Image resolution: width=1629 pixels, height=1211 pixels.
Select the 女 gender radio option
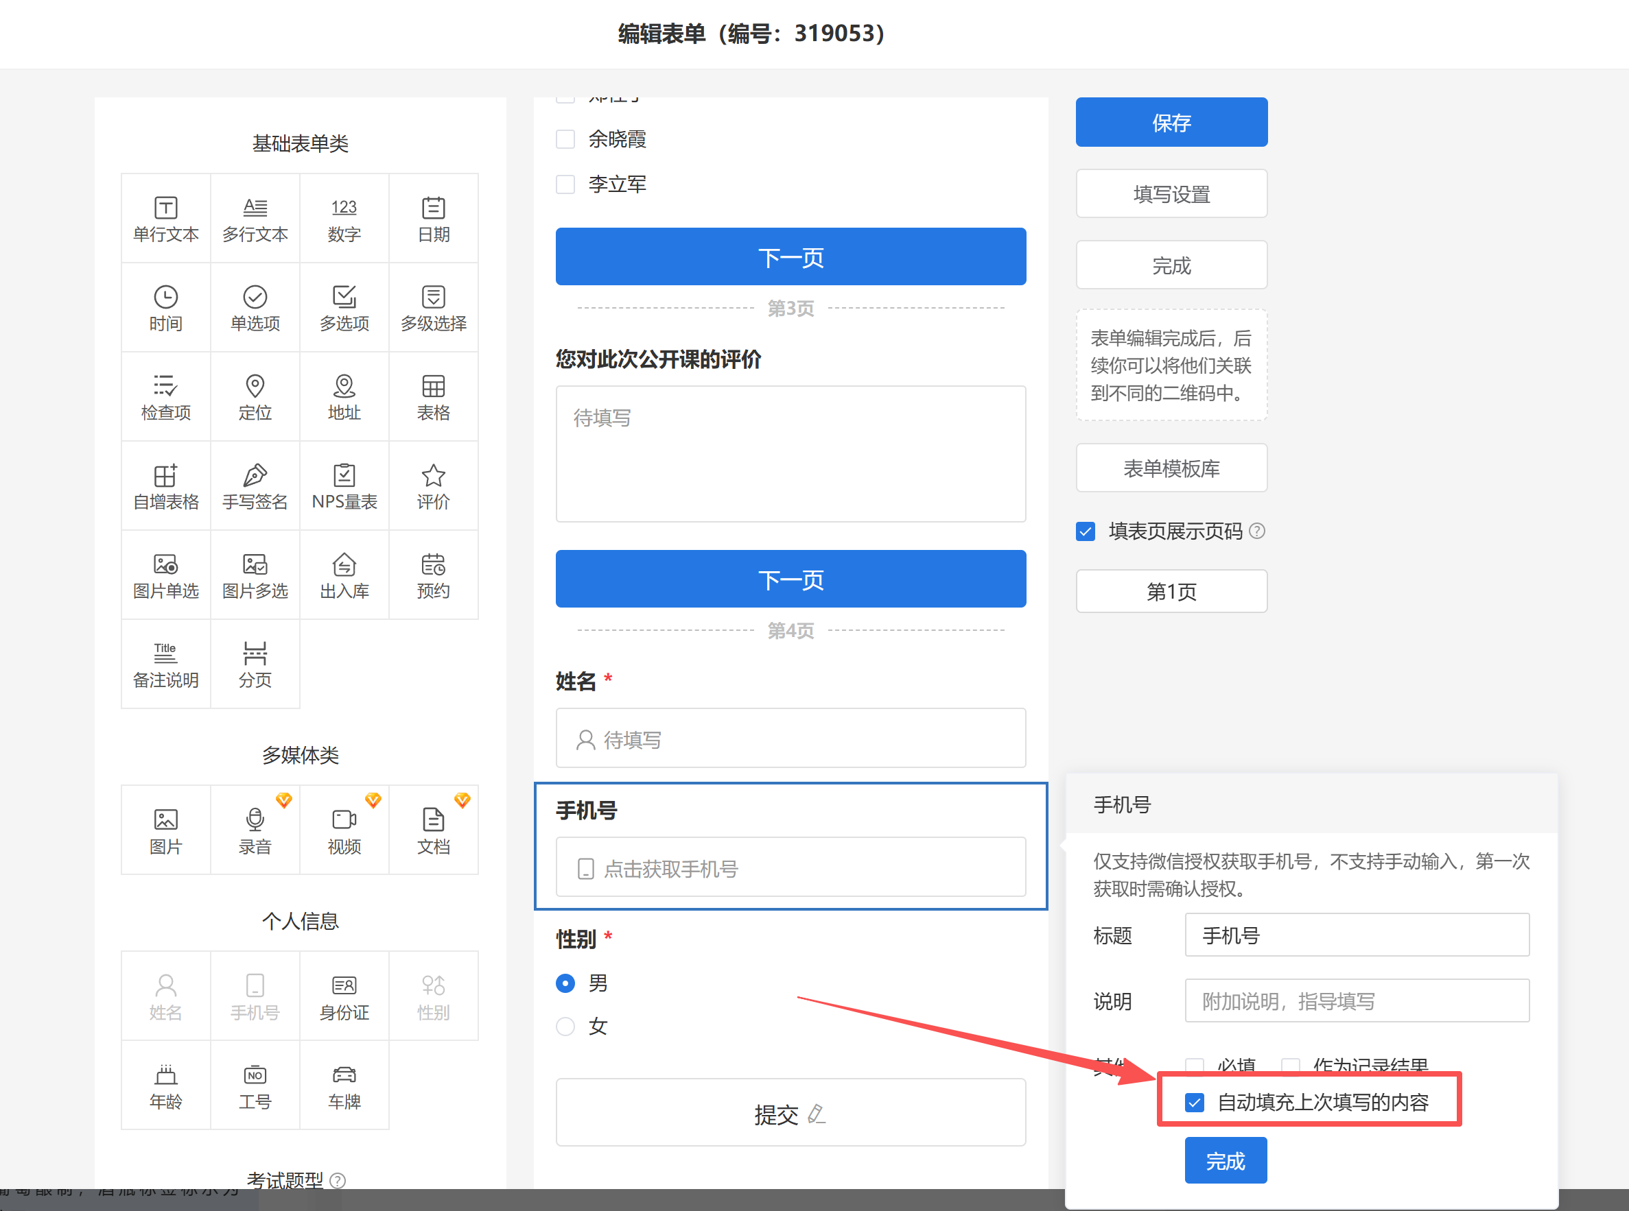(x=565, y=1027)
